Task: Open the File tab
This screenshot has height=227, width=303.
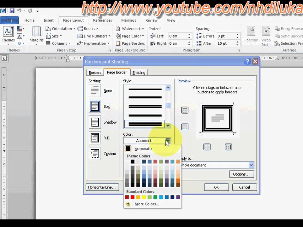Action: pos(9,20)
